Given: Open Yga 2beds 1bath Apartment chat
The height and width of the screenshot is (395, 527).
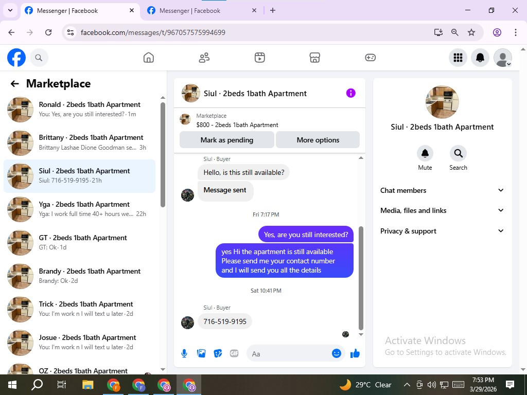Looking at the screenshot, I should [x=80, y=209].
